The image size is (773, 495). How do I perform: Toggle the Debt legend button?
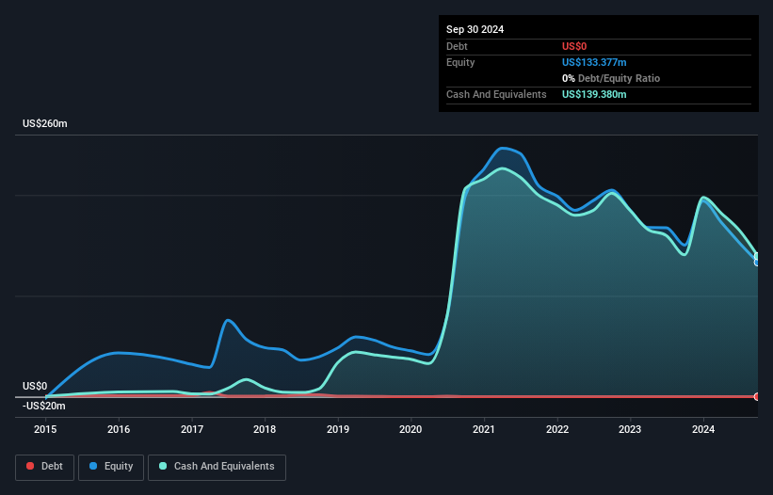44,467
